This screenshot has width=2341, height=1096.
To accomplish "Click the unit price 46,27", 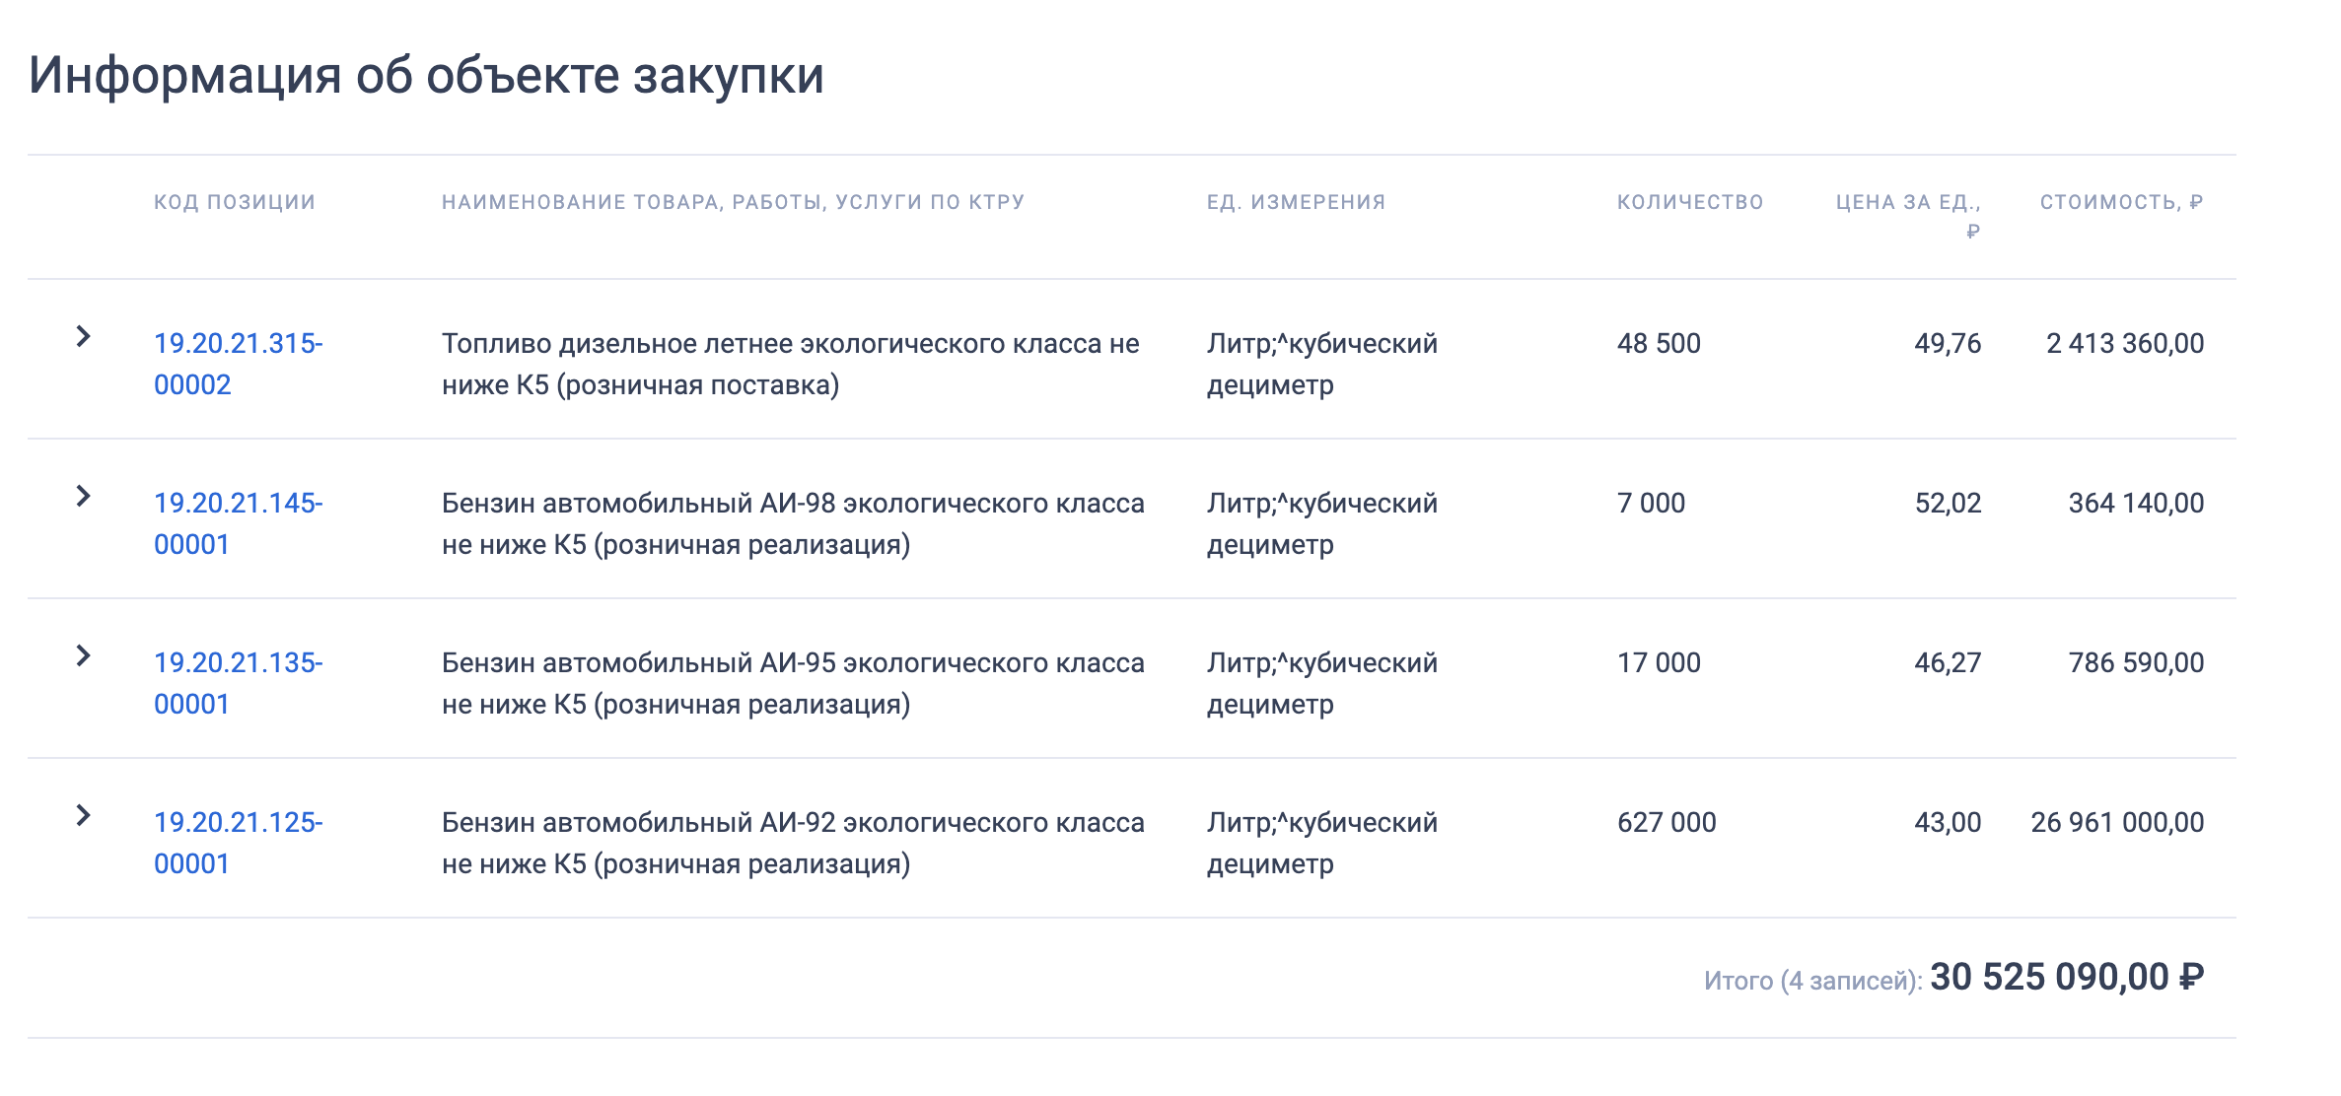I will [1948, 662].
